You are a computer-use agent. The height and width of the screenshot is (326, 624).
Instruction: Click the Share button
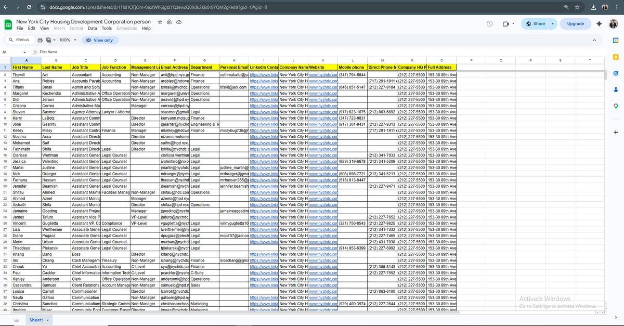[x=535, y=24]
